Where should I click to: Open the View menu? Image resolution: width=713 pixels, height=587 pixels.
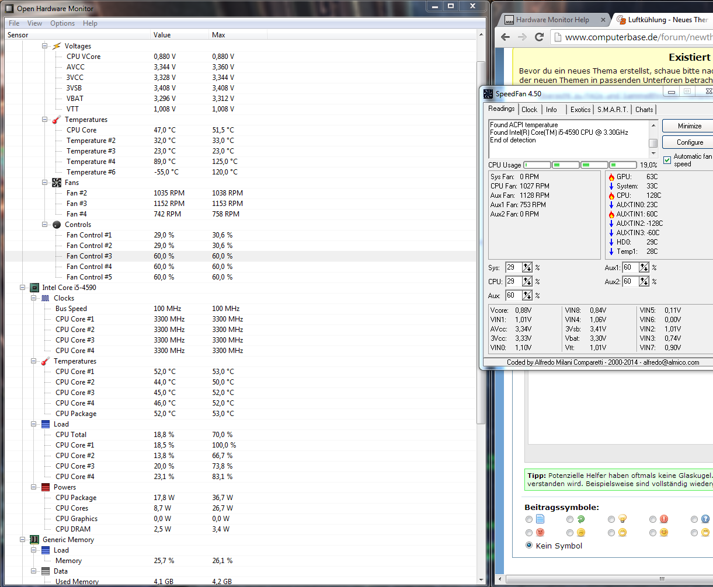point(35,23)
